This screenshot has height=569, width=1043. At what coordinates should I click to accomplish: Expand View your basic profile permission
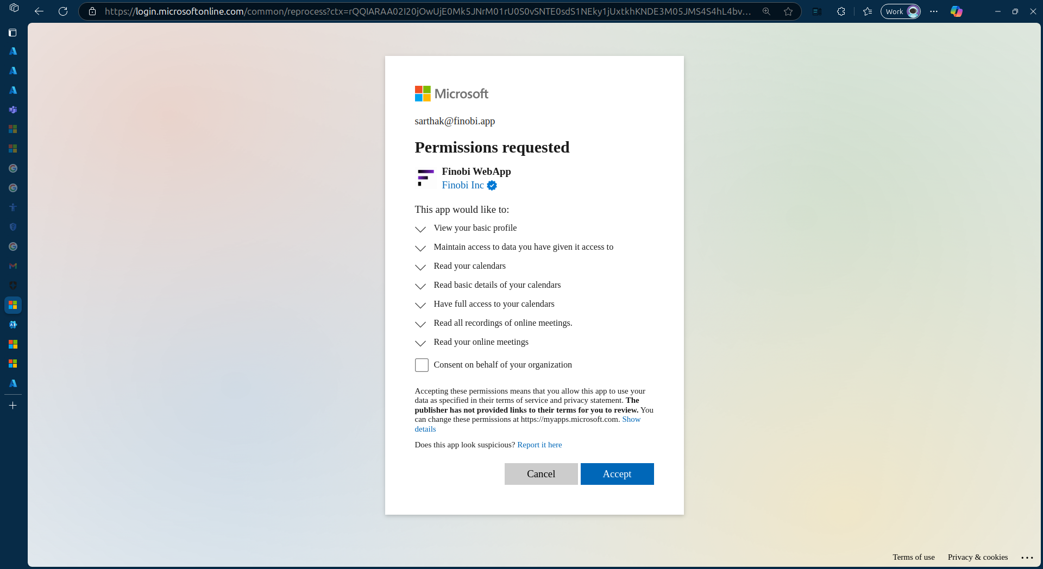(x=420, y=229)
